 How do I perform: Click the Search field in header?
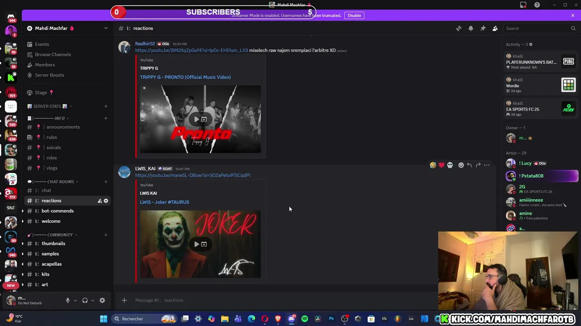click(x=540, y=28)
